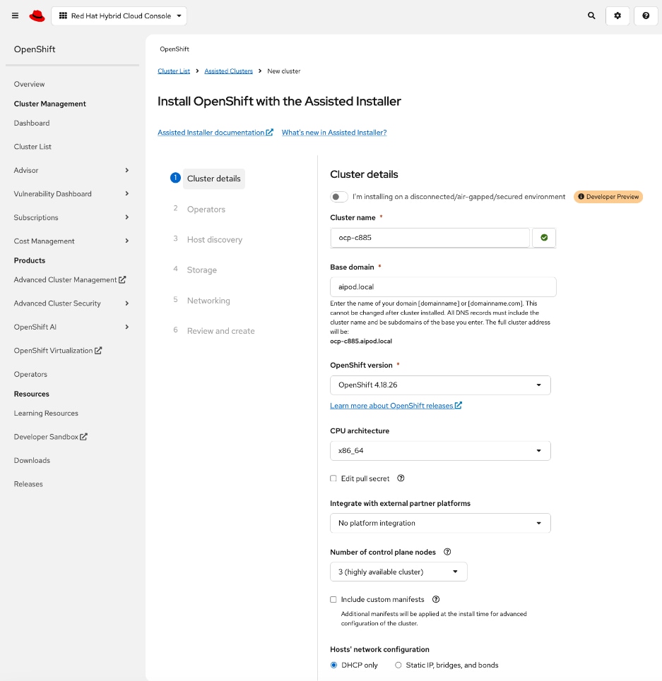
Task: Open the hamburger navigation menu
Action: 15,16
